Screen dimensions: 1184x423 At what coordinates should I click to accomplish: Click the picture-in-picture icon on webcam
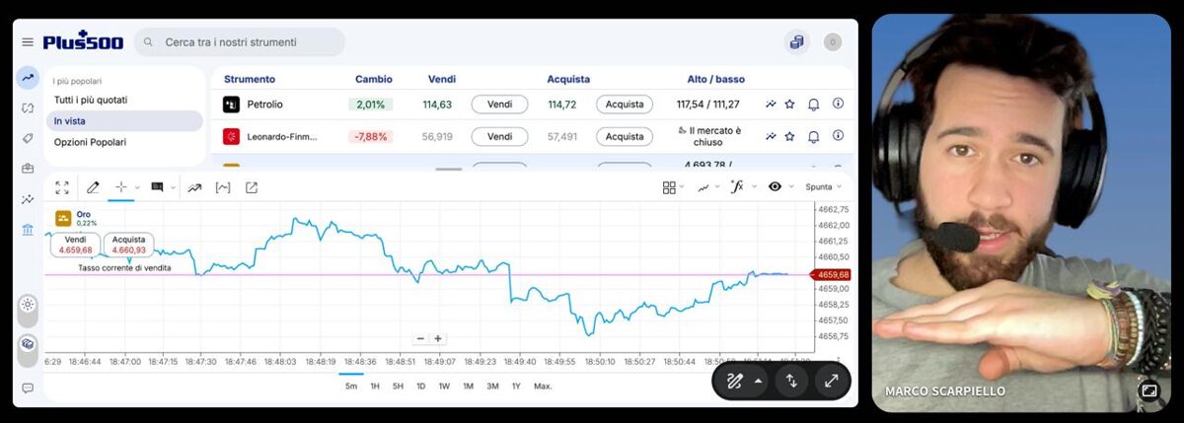[x=1148, y=390]
